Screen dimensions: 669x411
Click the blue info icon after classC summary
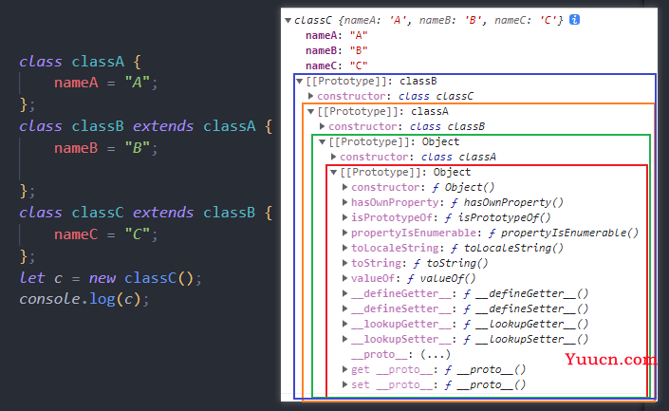574,20
